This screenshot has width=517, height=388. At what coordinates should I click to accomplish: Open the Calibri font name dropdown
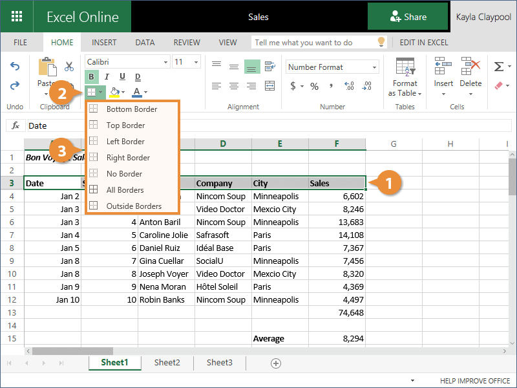click(127, 62)
